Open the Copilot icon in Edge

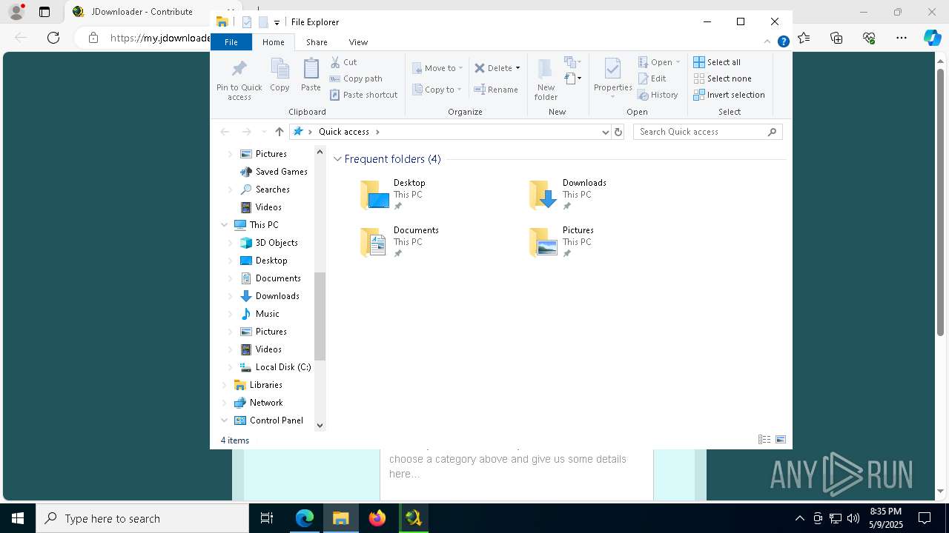coord(932,38)
